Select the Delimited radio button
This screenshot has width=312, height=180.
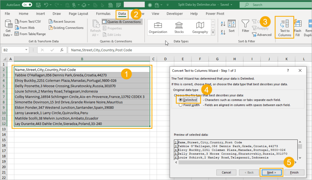click(x=180, y=100)
